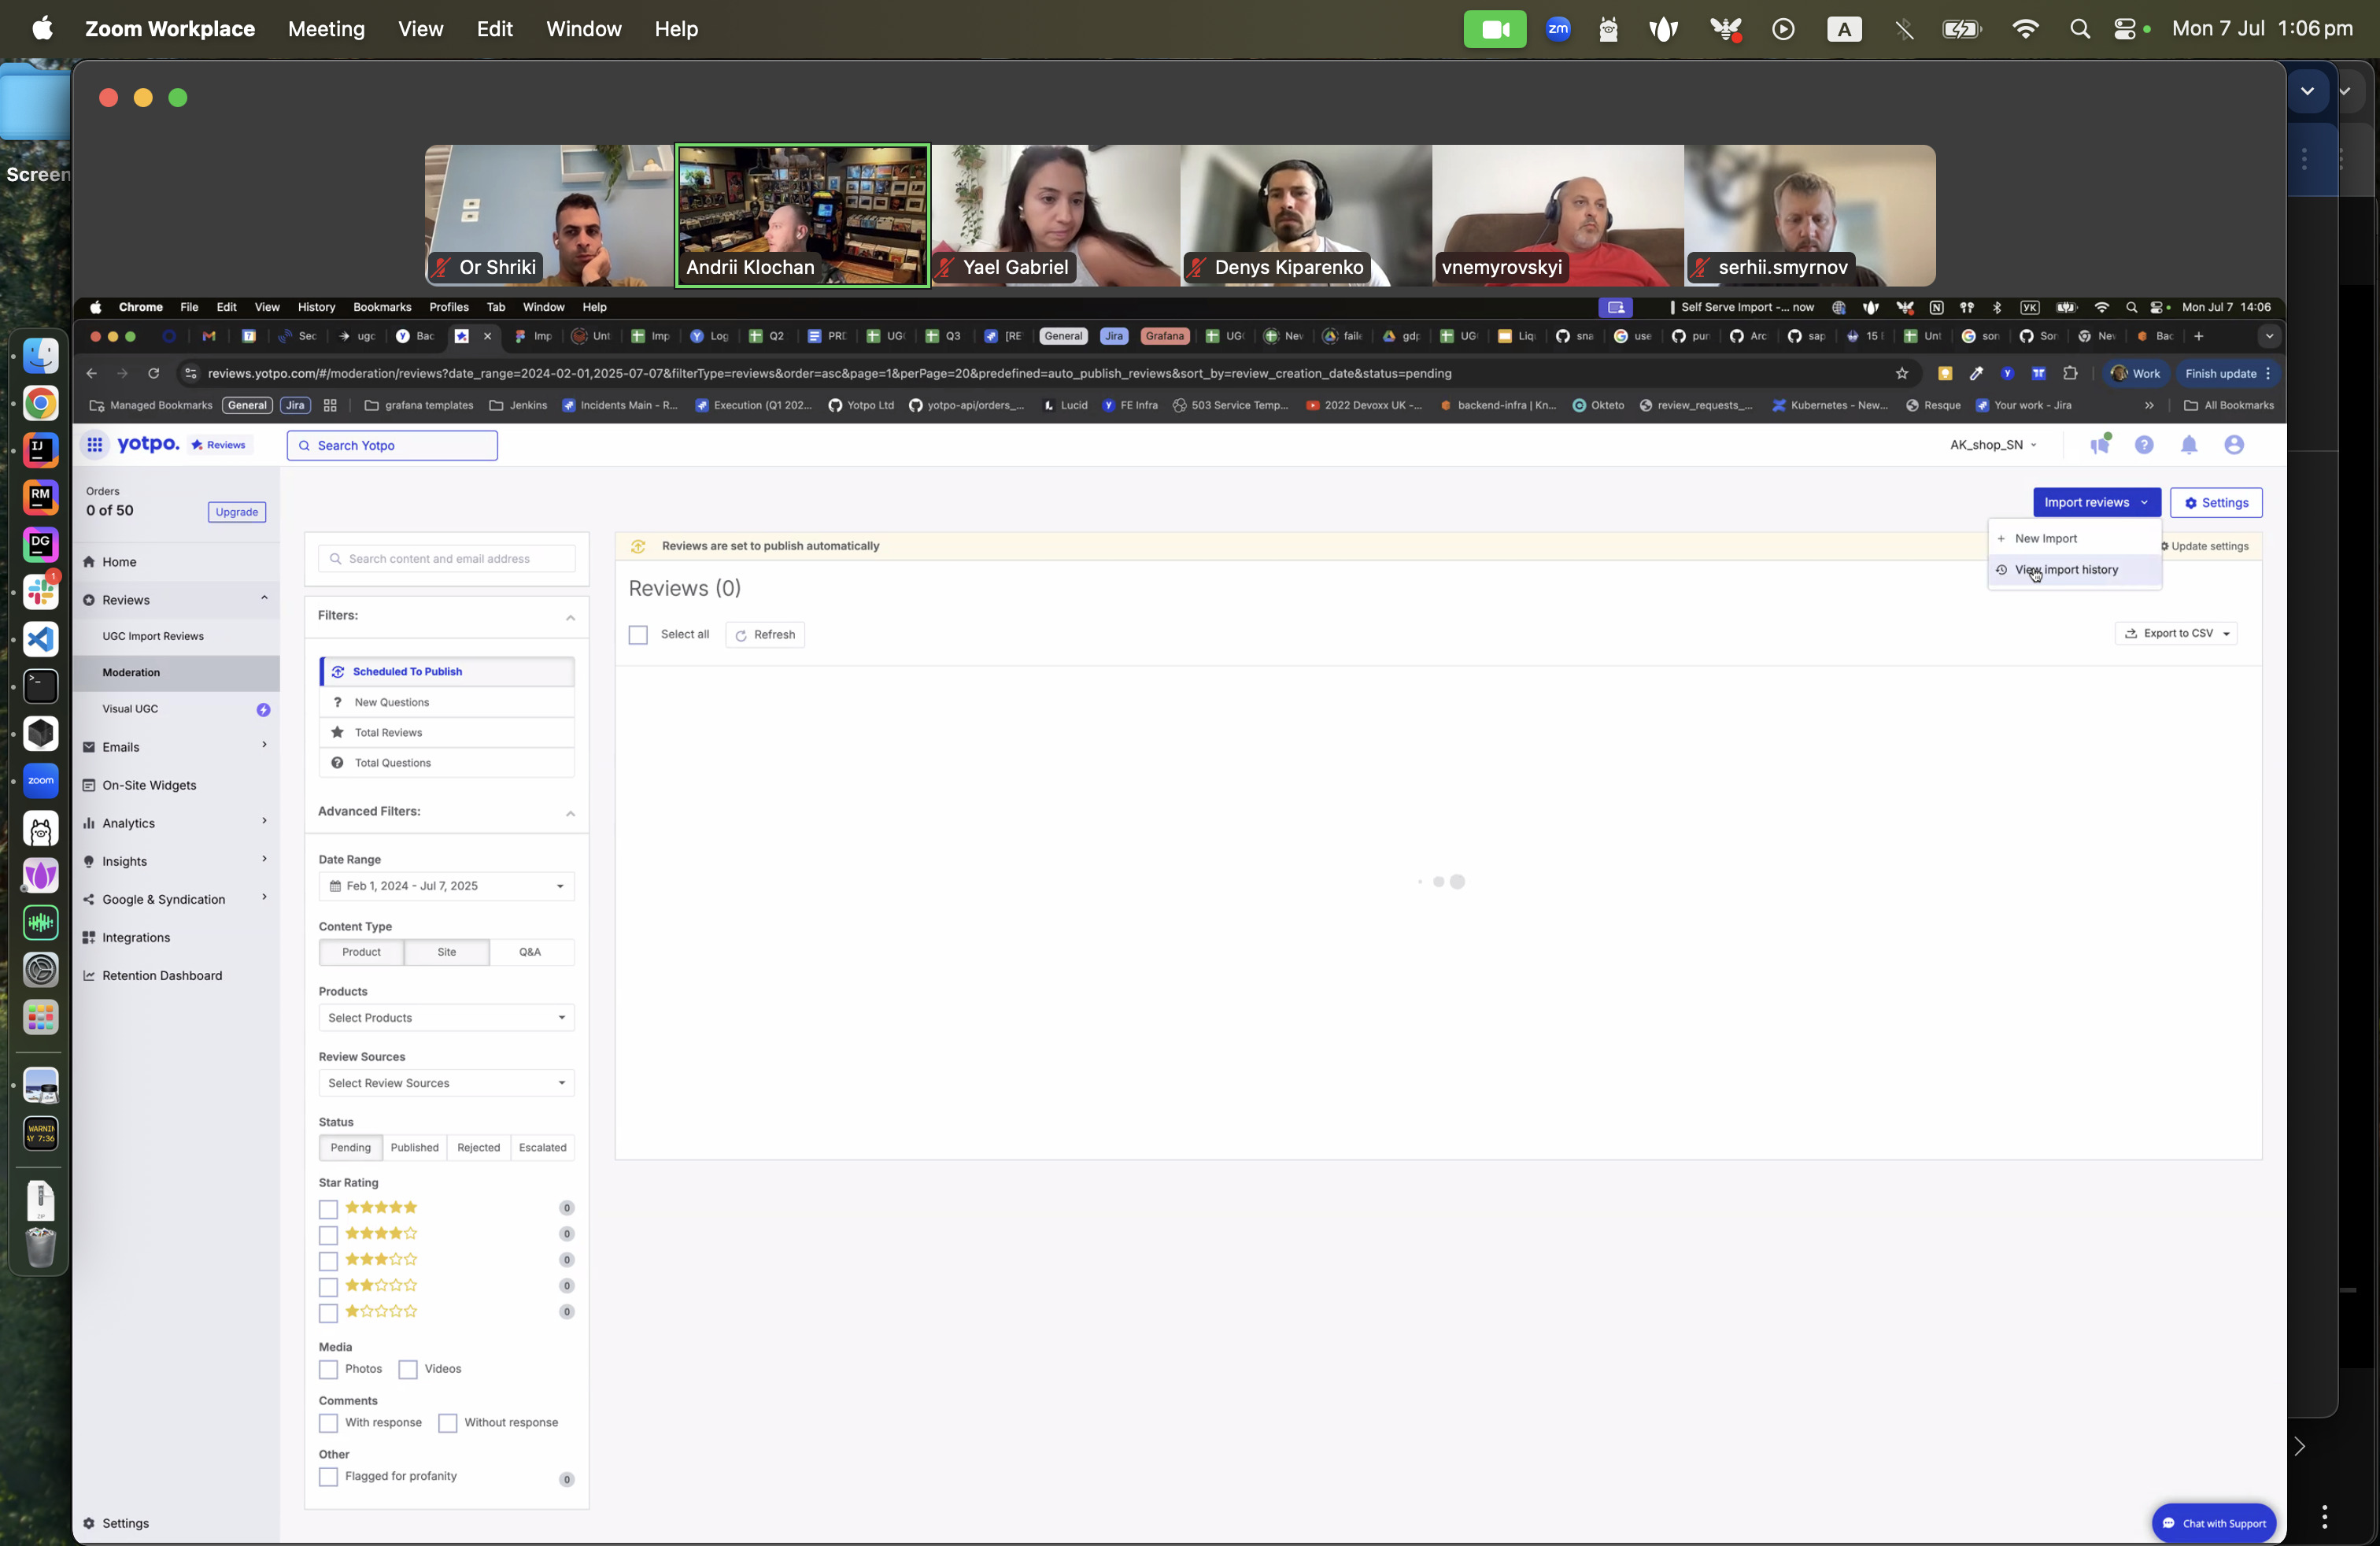
Task: Open Control Center in macOS menu bar
Action: (x=2126, y=29)
